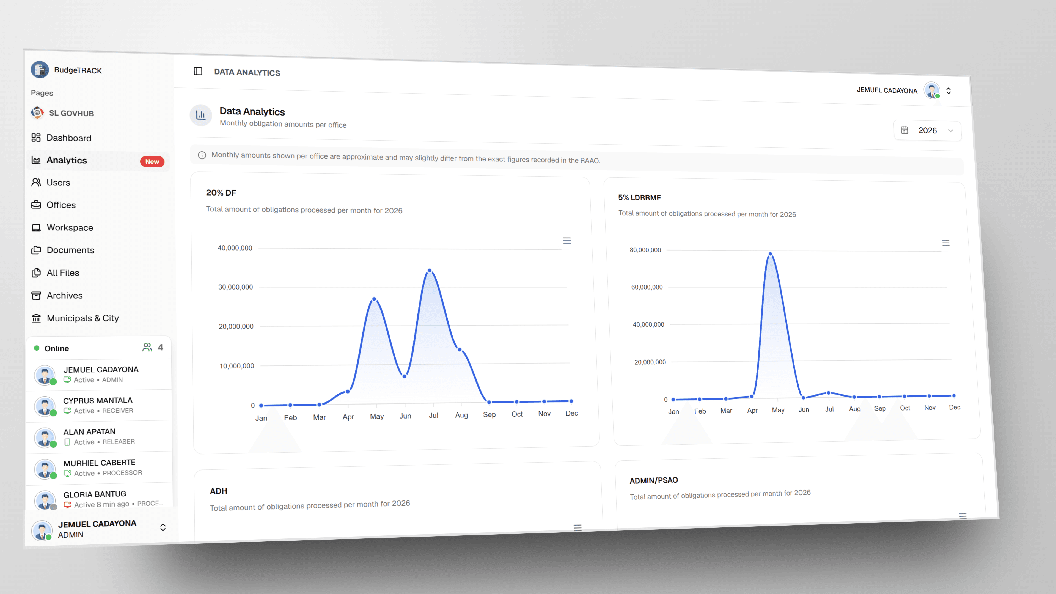Click the Documents folder icon
The width and height of the screenshot is (1056, 594).
(36, 250)
